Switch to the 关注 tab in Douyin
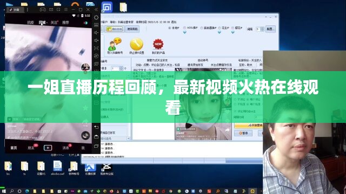The image size is (346, 194). coord(54,23)
